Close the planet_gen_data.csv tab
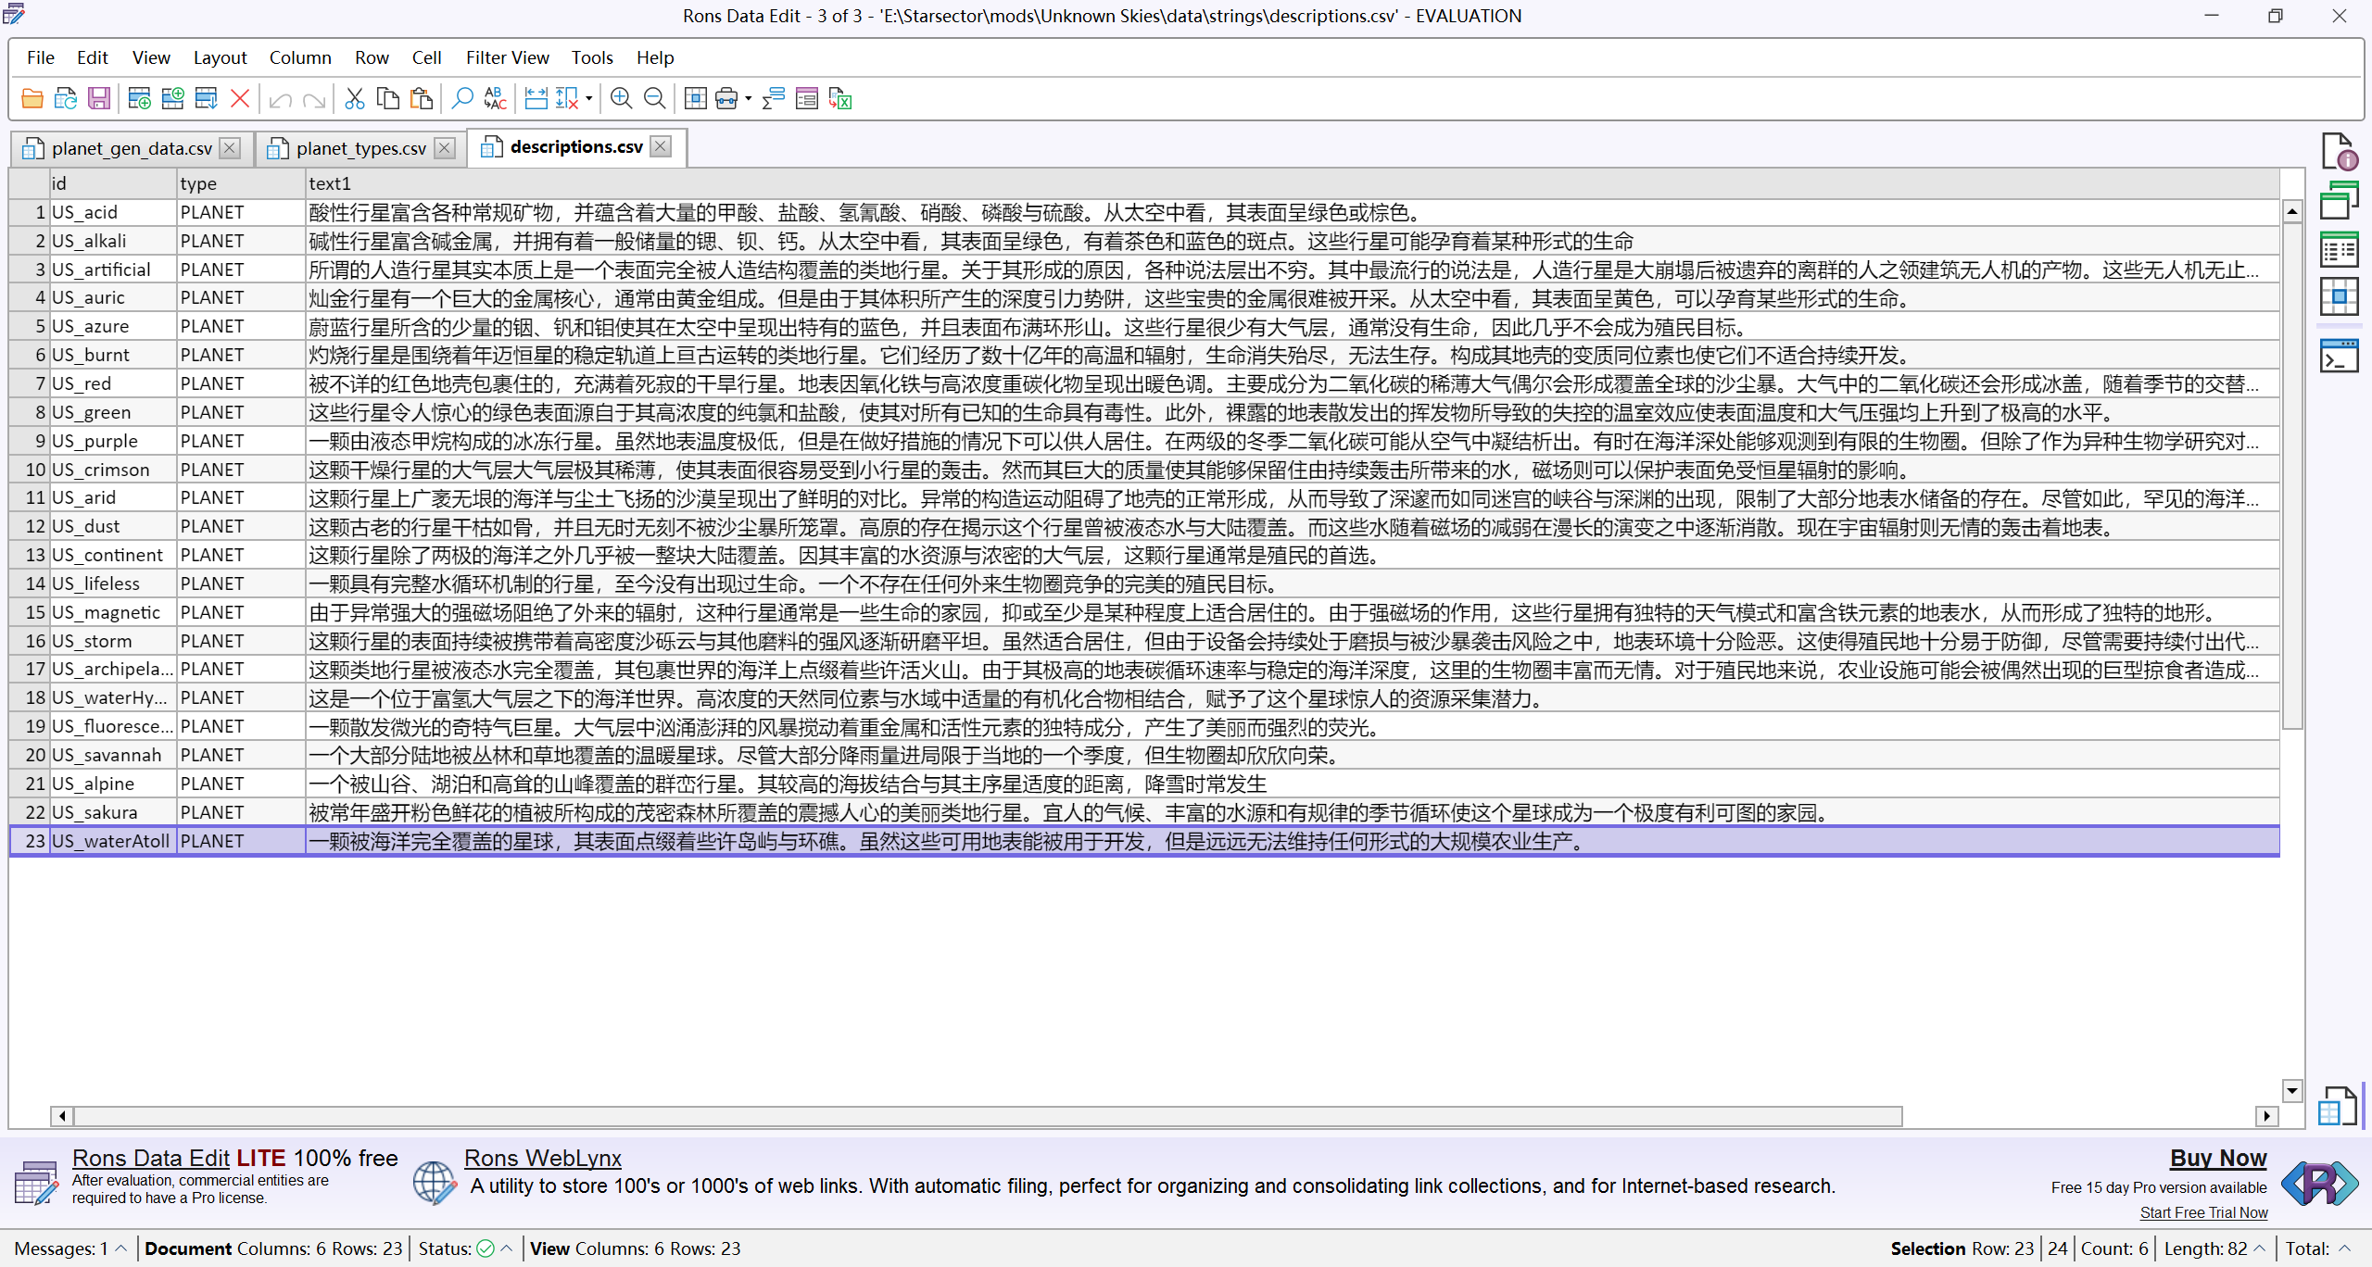The width and height of the screenshot is (2372, 1267). pos(230,148)
